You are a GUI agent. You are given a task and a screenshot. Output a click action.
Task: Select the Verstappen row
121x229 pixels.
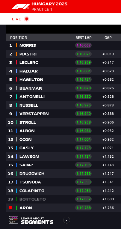(63, 114)
